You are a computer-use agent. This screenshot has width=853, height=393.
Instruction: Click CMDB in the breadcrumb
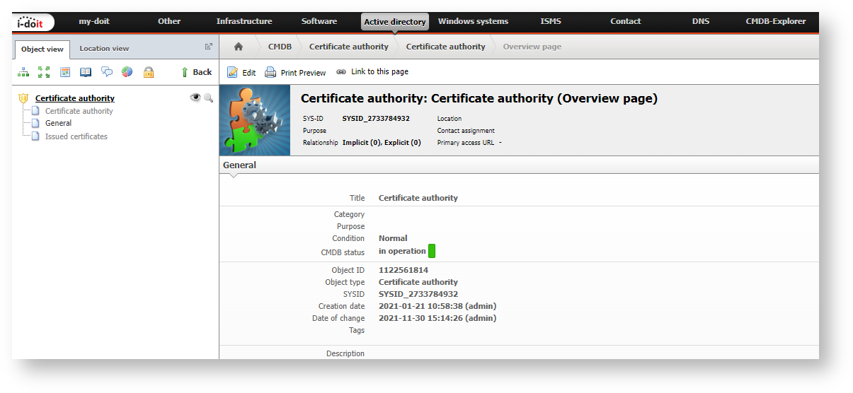coord(280,47)
